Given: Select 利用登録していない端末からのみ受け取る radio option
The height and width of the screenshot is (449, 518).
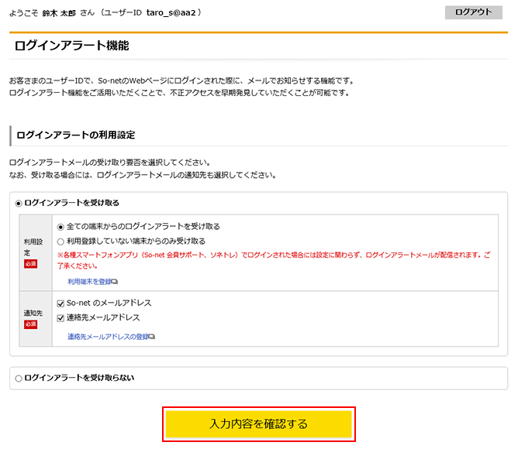Looking at the screenshot, I should pos(60,241).
